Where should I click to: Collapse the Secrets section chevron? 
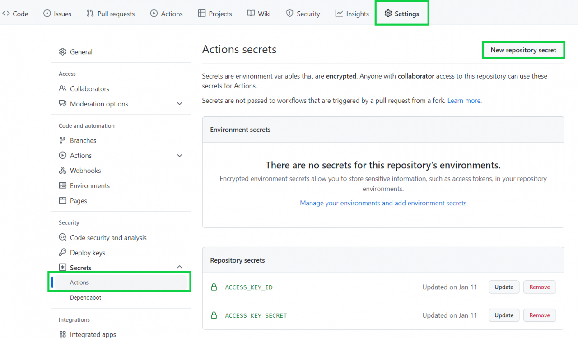pyautogui.click(x=180, y=267)
